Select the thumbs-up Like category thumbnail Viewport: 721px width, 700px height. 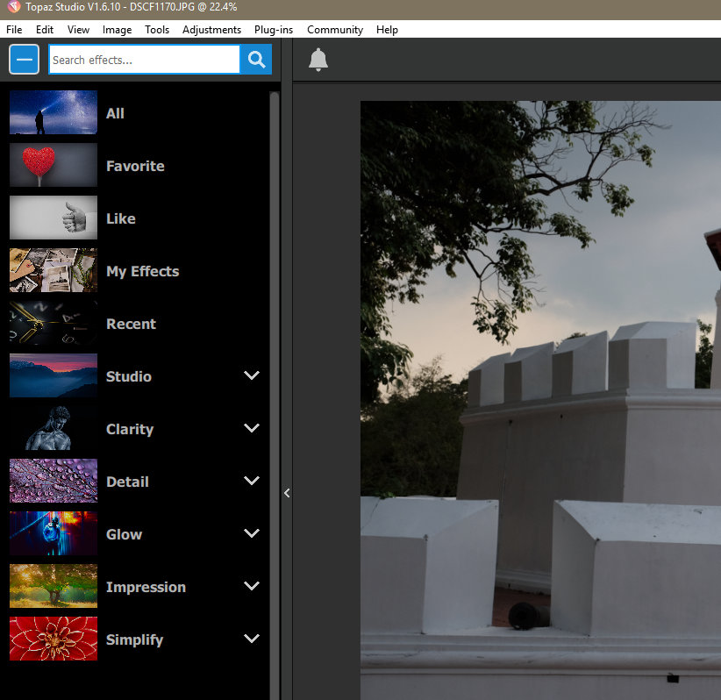click(x=53, y=218)
